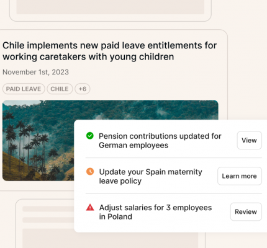Open the Pension contributions updated notification text
Image resolution: width=267 pixels, height=248 pixels.
pos(160,141)
